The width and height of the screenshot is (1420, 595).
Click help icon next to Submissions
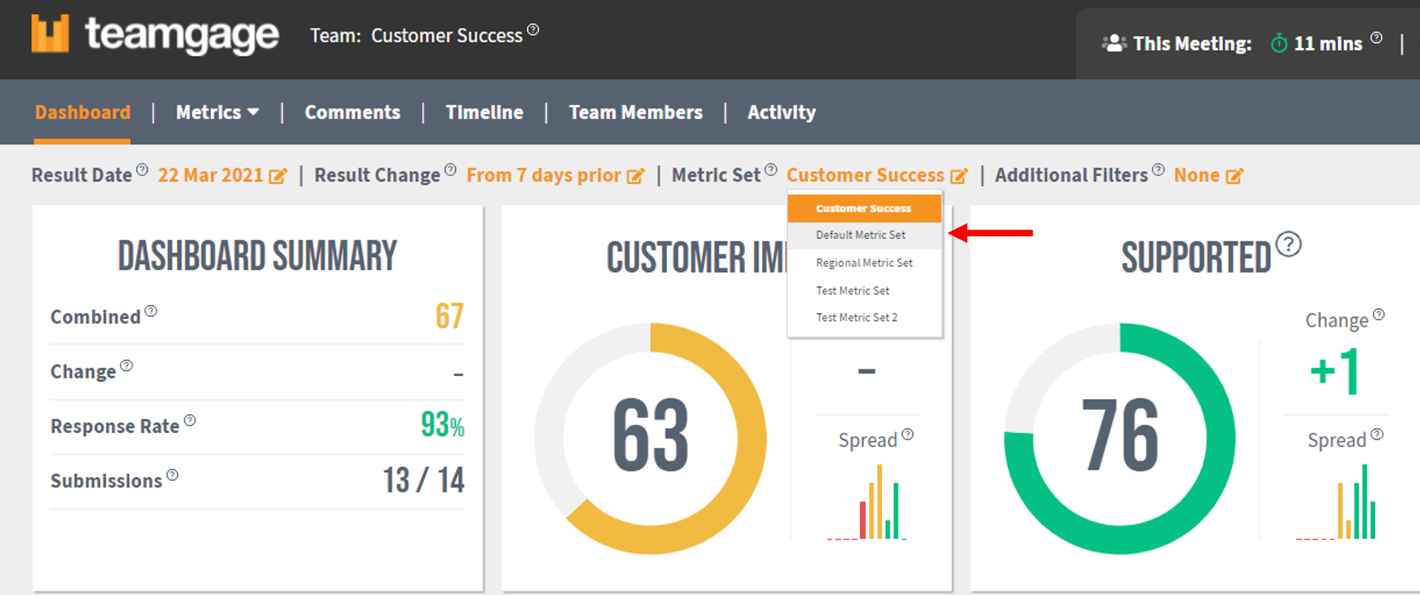[x=172, y=475]
